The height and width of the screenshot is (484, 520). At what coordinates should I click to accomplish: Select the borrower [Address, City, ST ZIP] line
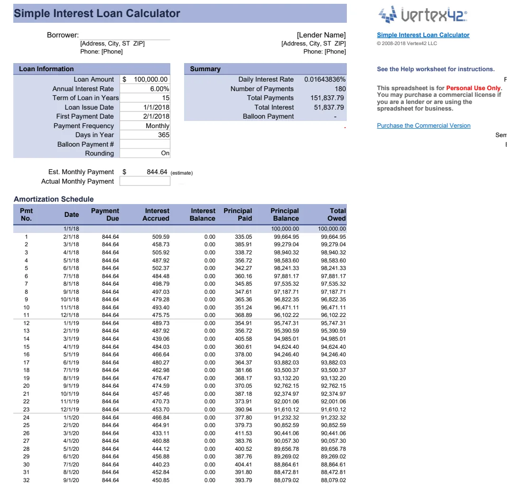pyautogui.click(x=112, y=44)
